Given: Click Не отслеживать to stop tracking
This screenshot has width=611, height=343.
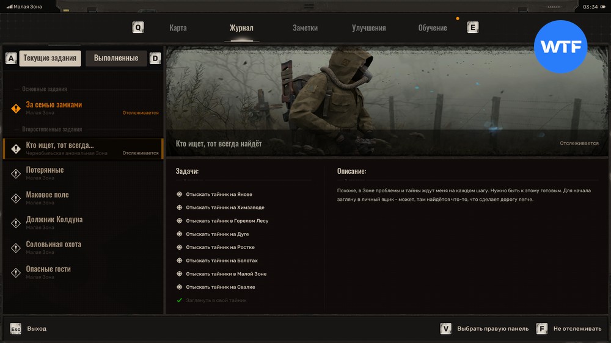Looking at the screenshot, I should [577, 328].
